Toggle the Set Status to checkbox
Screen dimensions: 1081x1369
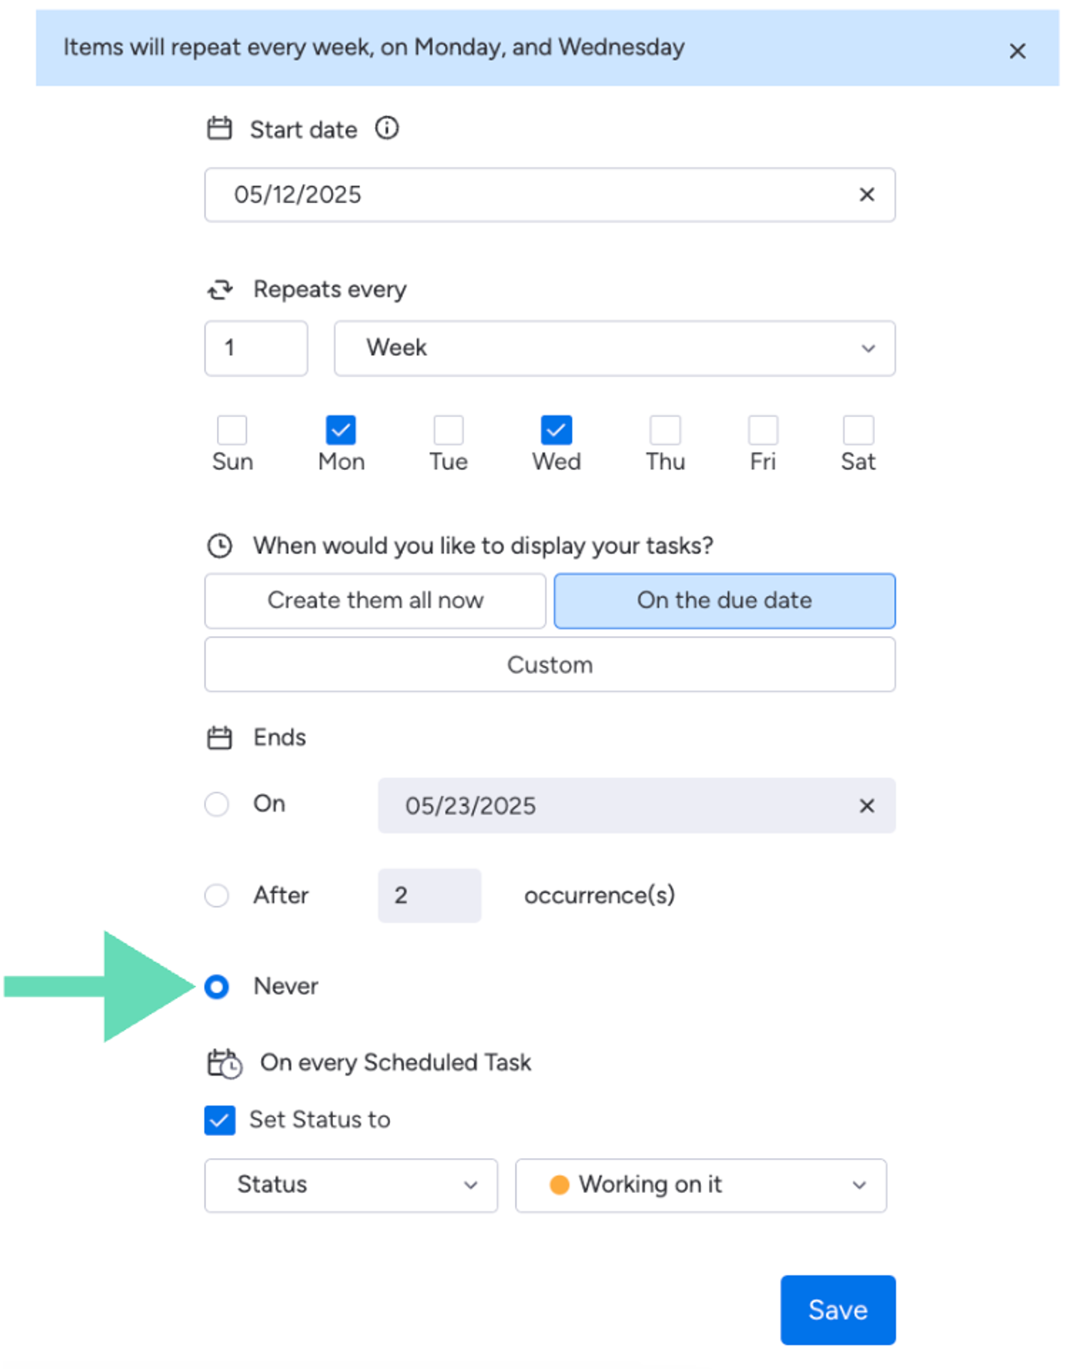(220, 1120)
